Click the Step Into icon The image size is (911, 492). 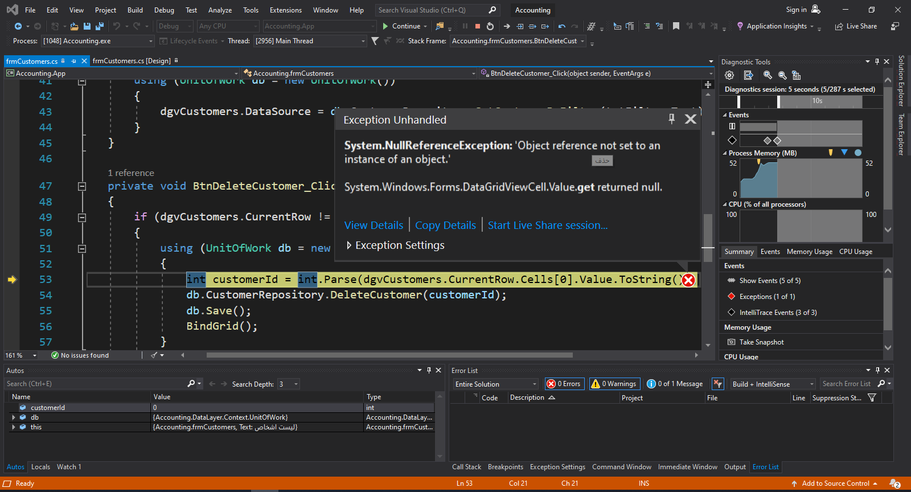pos(520,26)
